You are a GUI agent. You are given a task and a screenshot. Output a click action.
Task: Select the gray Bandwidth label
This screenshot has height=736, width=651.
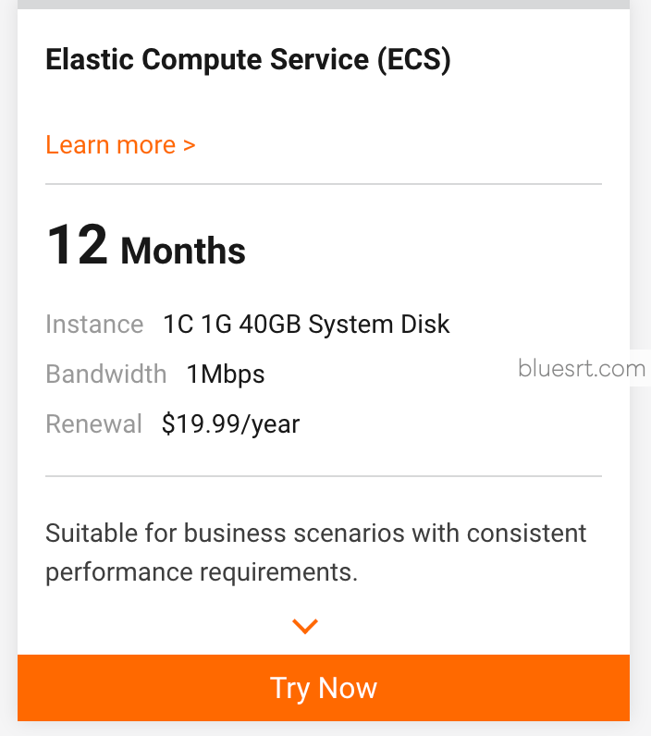pos(106,374)
